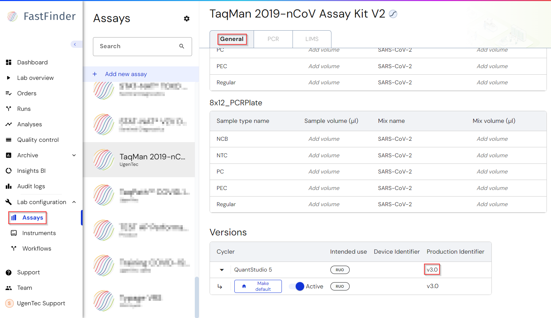Click the Quality control icon
This screenshot has height=318, width=551.
9,140
